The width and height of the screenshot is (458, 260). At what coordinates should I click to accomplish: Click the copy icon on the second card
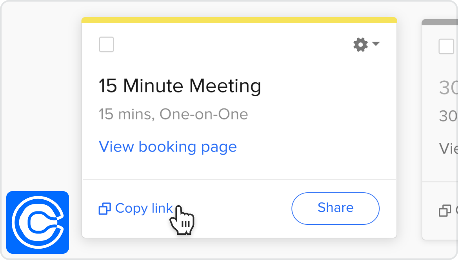[x=444, y=211]
